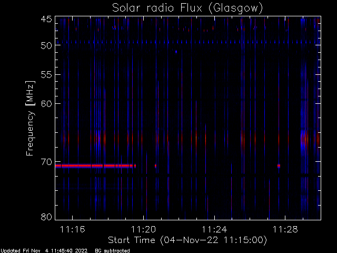Image resolution: width=337 pixels, height=253 pixels.
Task: Click the 'BG subtracted' note
Action: (x=112, y=251)
